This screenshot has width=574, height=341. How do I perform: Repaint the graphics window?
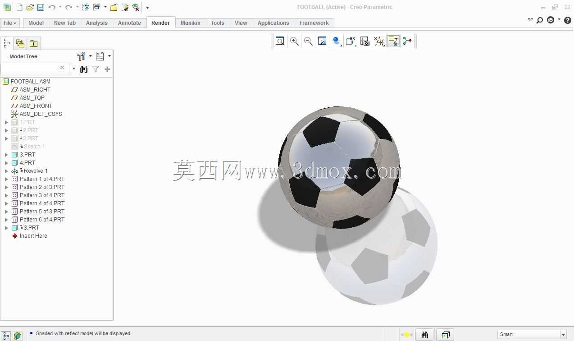pos(322,41)
